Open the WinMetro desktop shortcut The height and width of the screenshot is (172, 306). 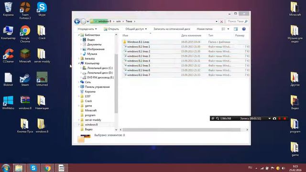8,102
